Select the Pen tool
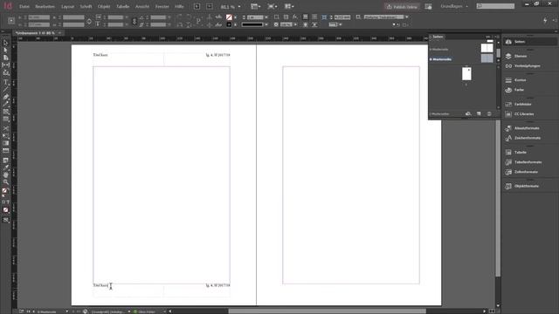 [5, 97]
